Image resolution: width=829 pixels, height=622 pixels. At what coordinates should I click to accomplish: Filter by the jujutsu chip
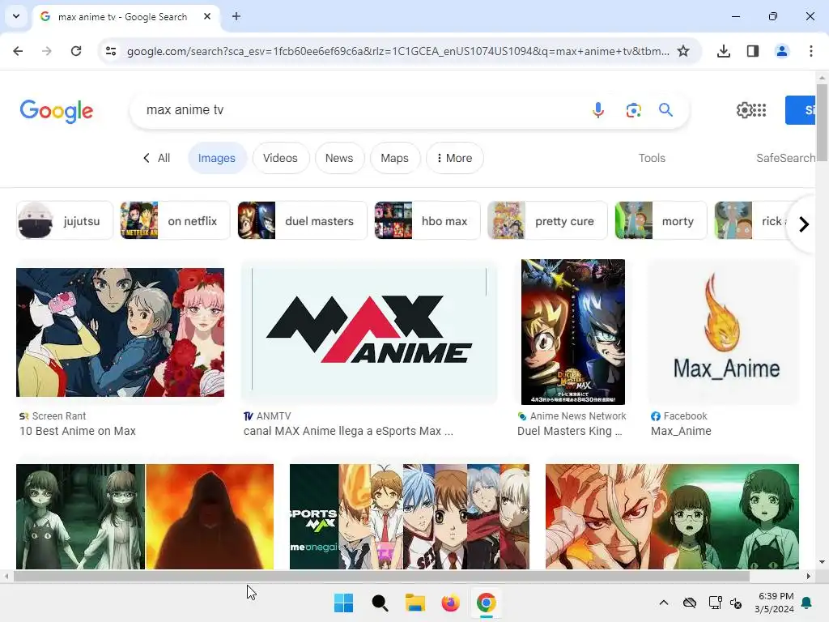pos(65,221)
